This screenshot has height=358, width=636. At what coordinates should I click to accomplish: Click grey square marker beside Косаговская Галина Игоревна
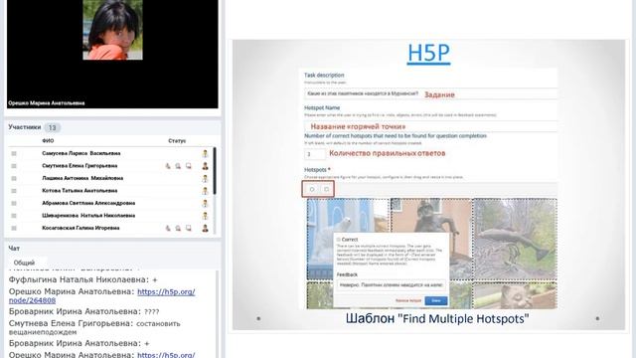pyautogui.click(x=14, y=228)
